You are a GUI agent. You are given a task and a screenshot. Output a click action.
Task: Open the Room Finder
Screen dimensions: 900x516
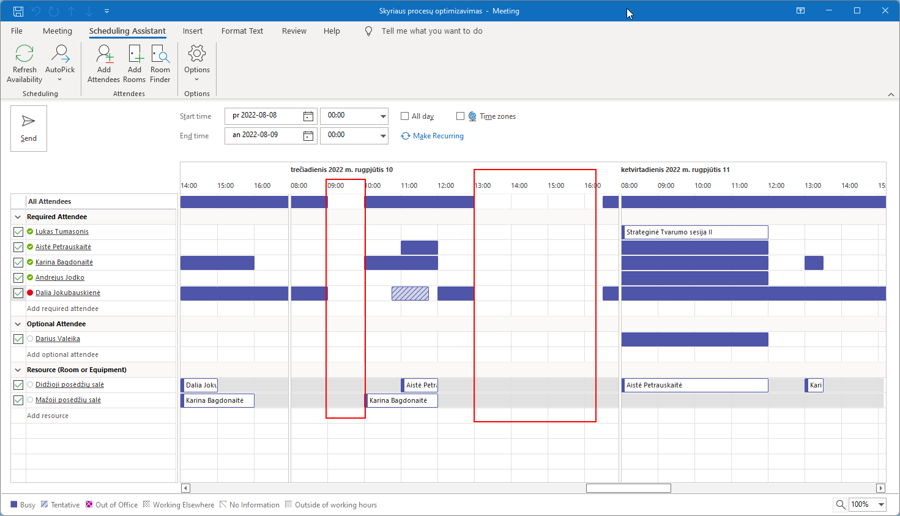point(160,54)
